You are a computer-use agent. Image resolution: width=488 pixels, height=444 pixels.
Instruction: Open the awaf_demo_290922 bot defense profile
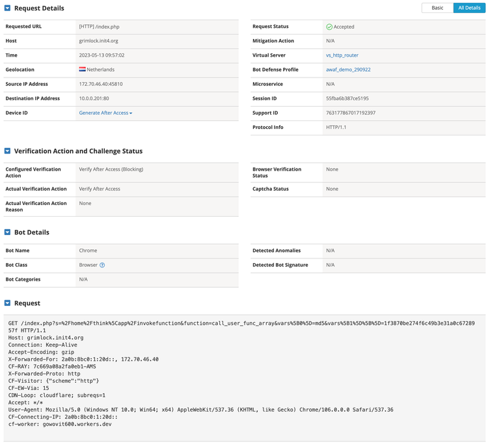[348, 70]
